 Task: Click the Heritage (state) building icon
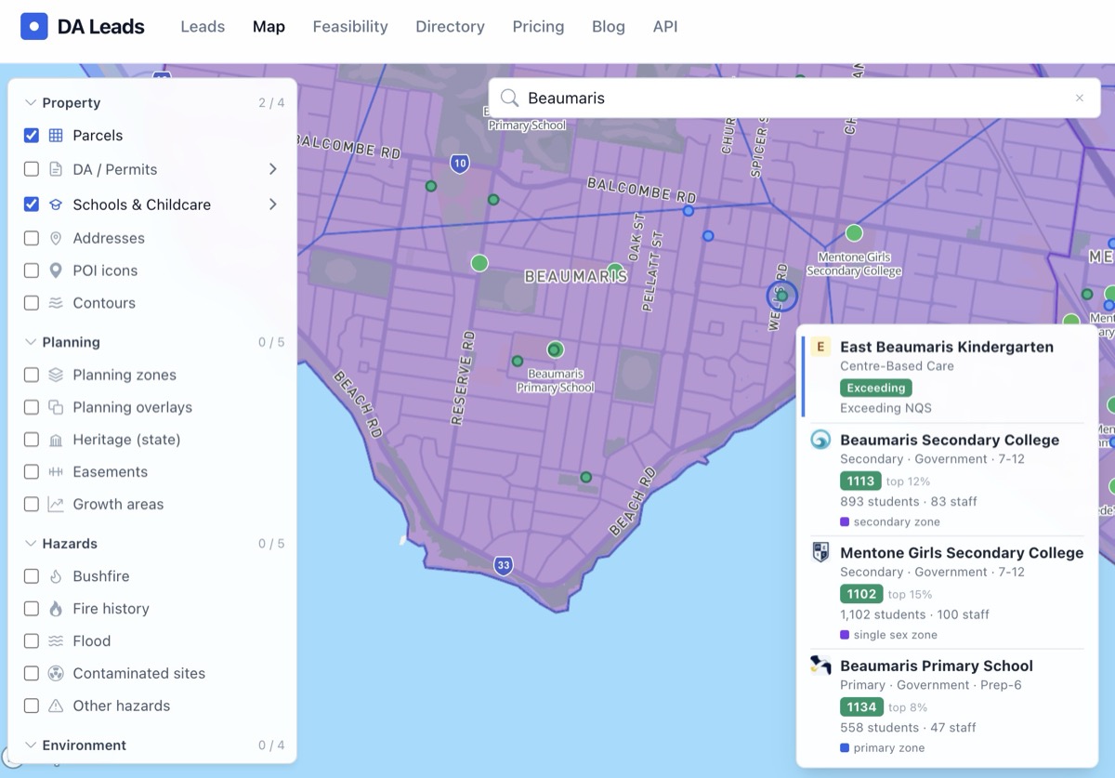pyautogui.click(x=56, y=440)
